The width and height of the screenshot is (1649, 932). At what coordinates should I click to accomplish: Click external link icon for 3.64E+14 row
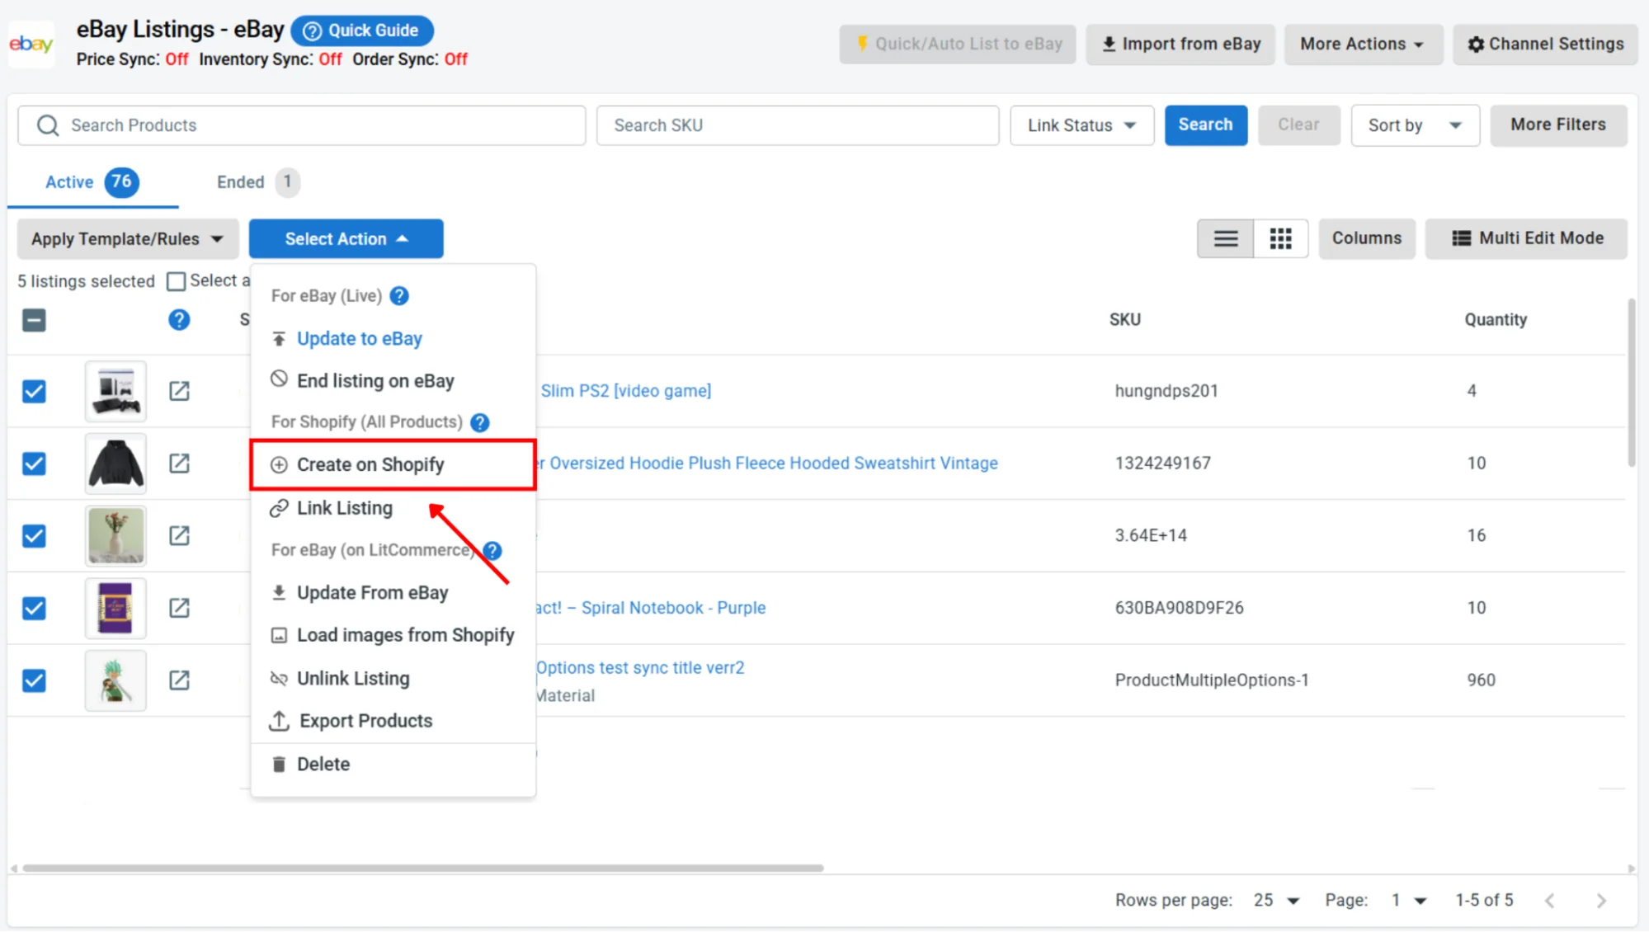click(x=179, y=536)
